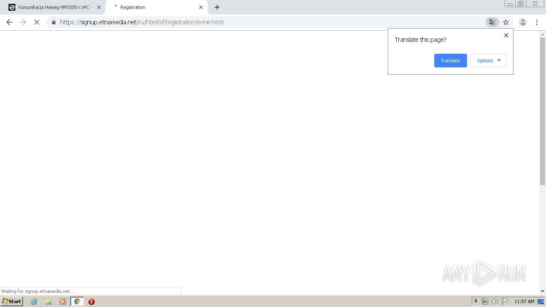
Task: Open the Chrome profile avatar
Action: point(523,22)
